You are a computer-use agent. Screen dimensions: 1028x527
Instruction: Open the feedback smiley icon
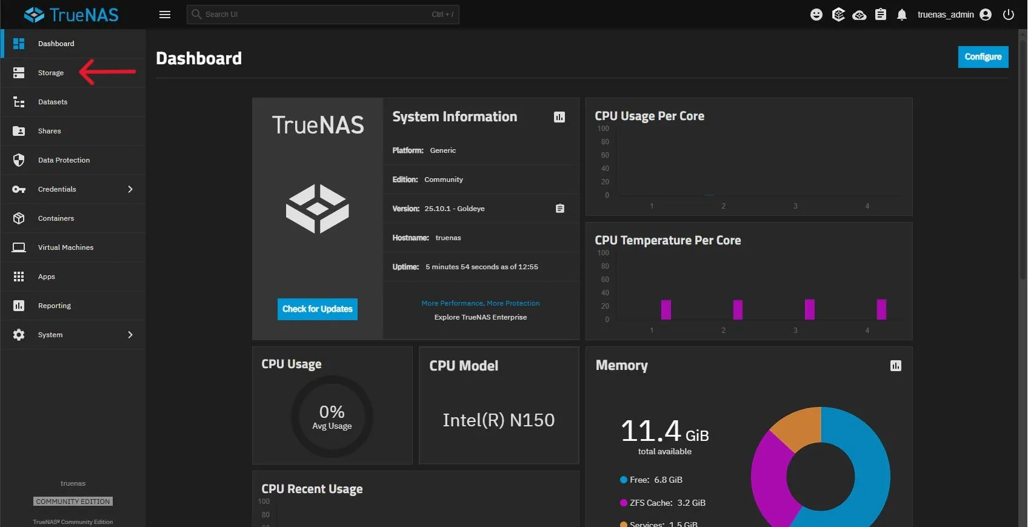[816, 15]
